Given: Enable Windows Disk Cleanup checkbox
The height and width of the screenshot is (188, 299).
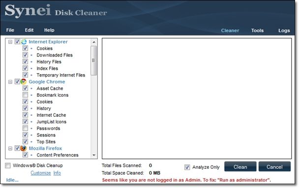Looking at the screenshot, I should (x=8, y=165).
